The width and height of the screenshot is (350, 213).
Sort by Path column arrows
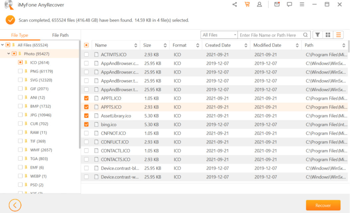point(344,45)
